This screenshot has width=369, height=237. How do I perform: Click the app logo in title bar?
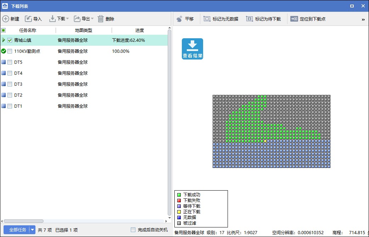(5, 6)
